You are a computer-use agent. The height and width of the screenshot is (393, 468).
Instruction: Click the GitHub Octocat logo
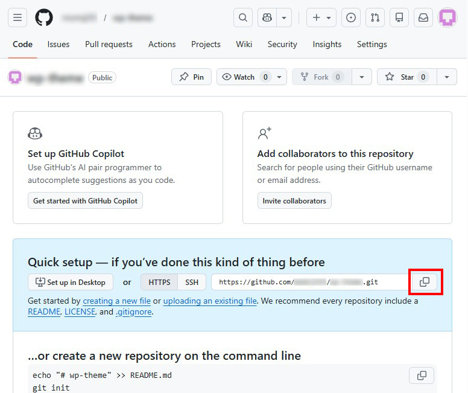pyautogui.click(x=44, y=18)
